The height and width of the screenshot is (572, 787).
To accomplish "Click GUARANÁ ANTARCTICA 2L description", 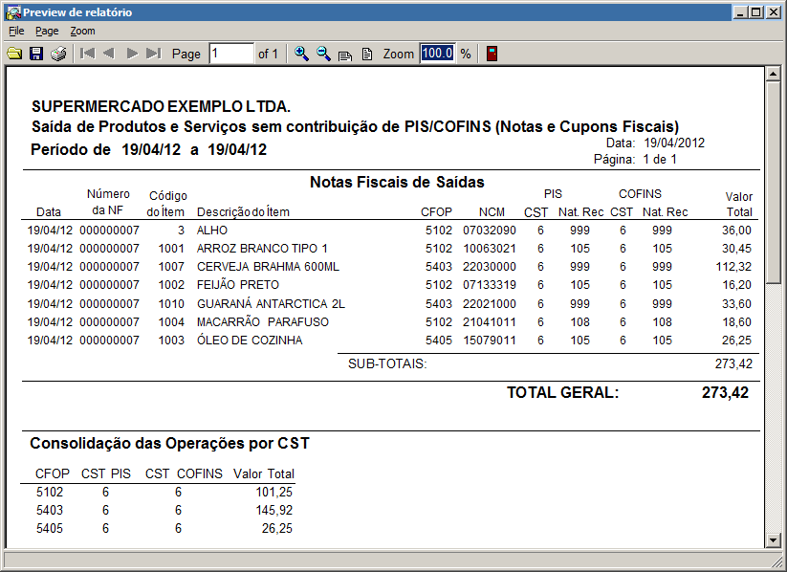I will pyautogui.click(x=271, y=304).
